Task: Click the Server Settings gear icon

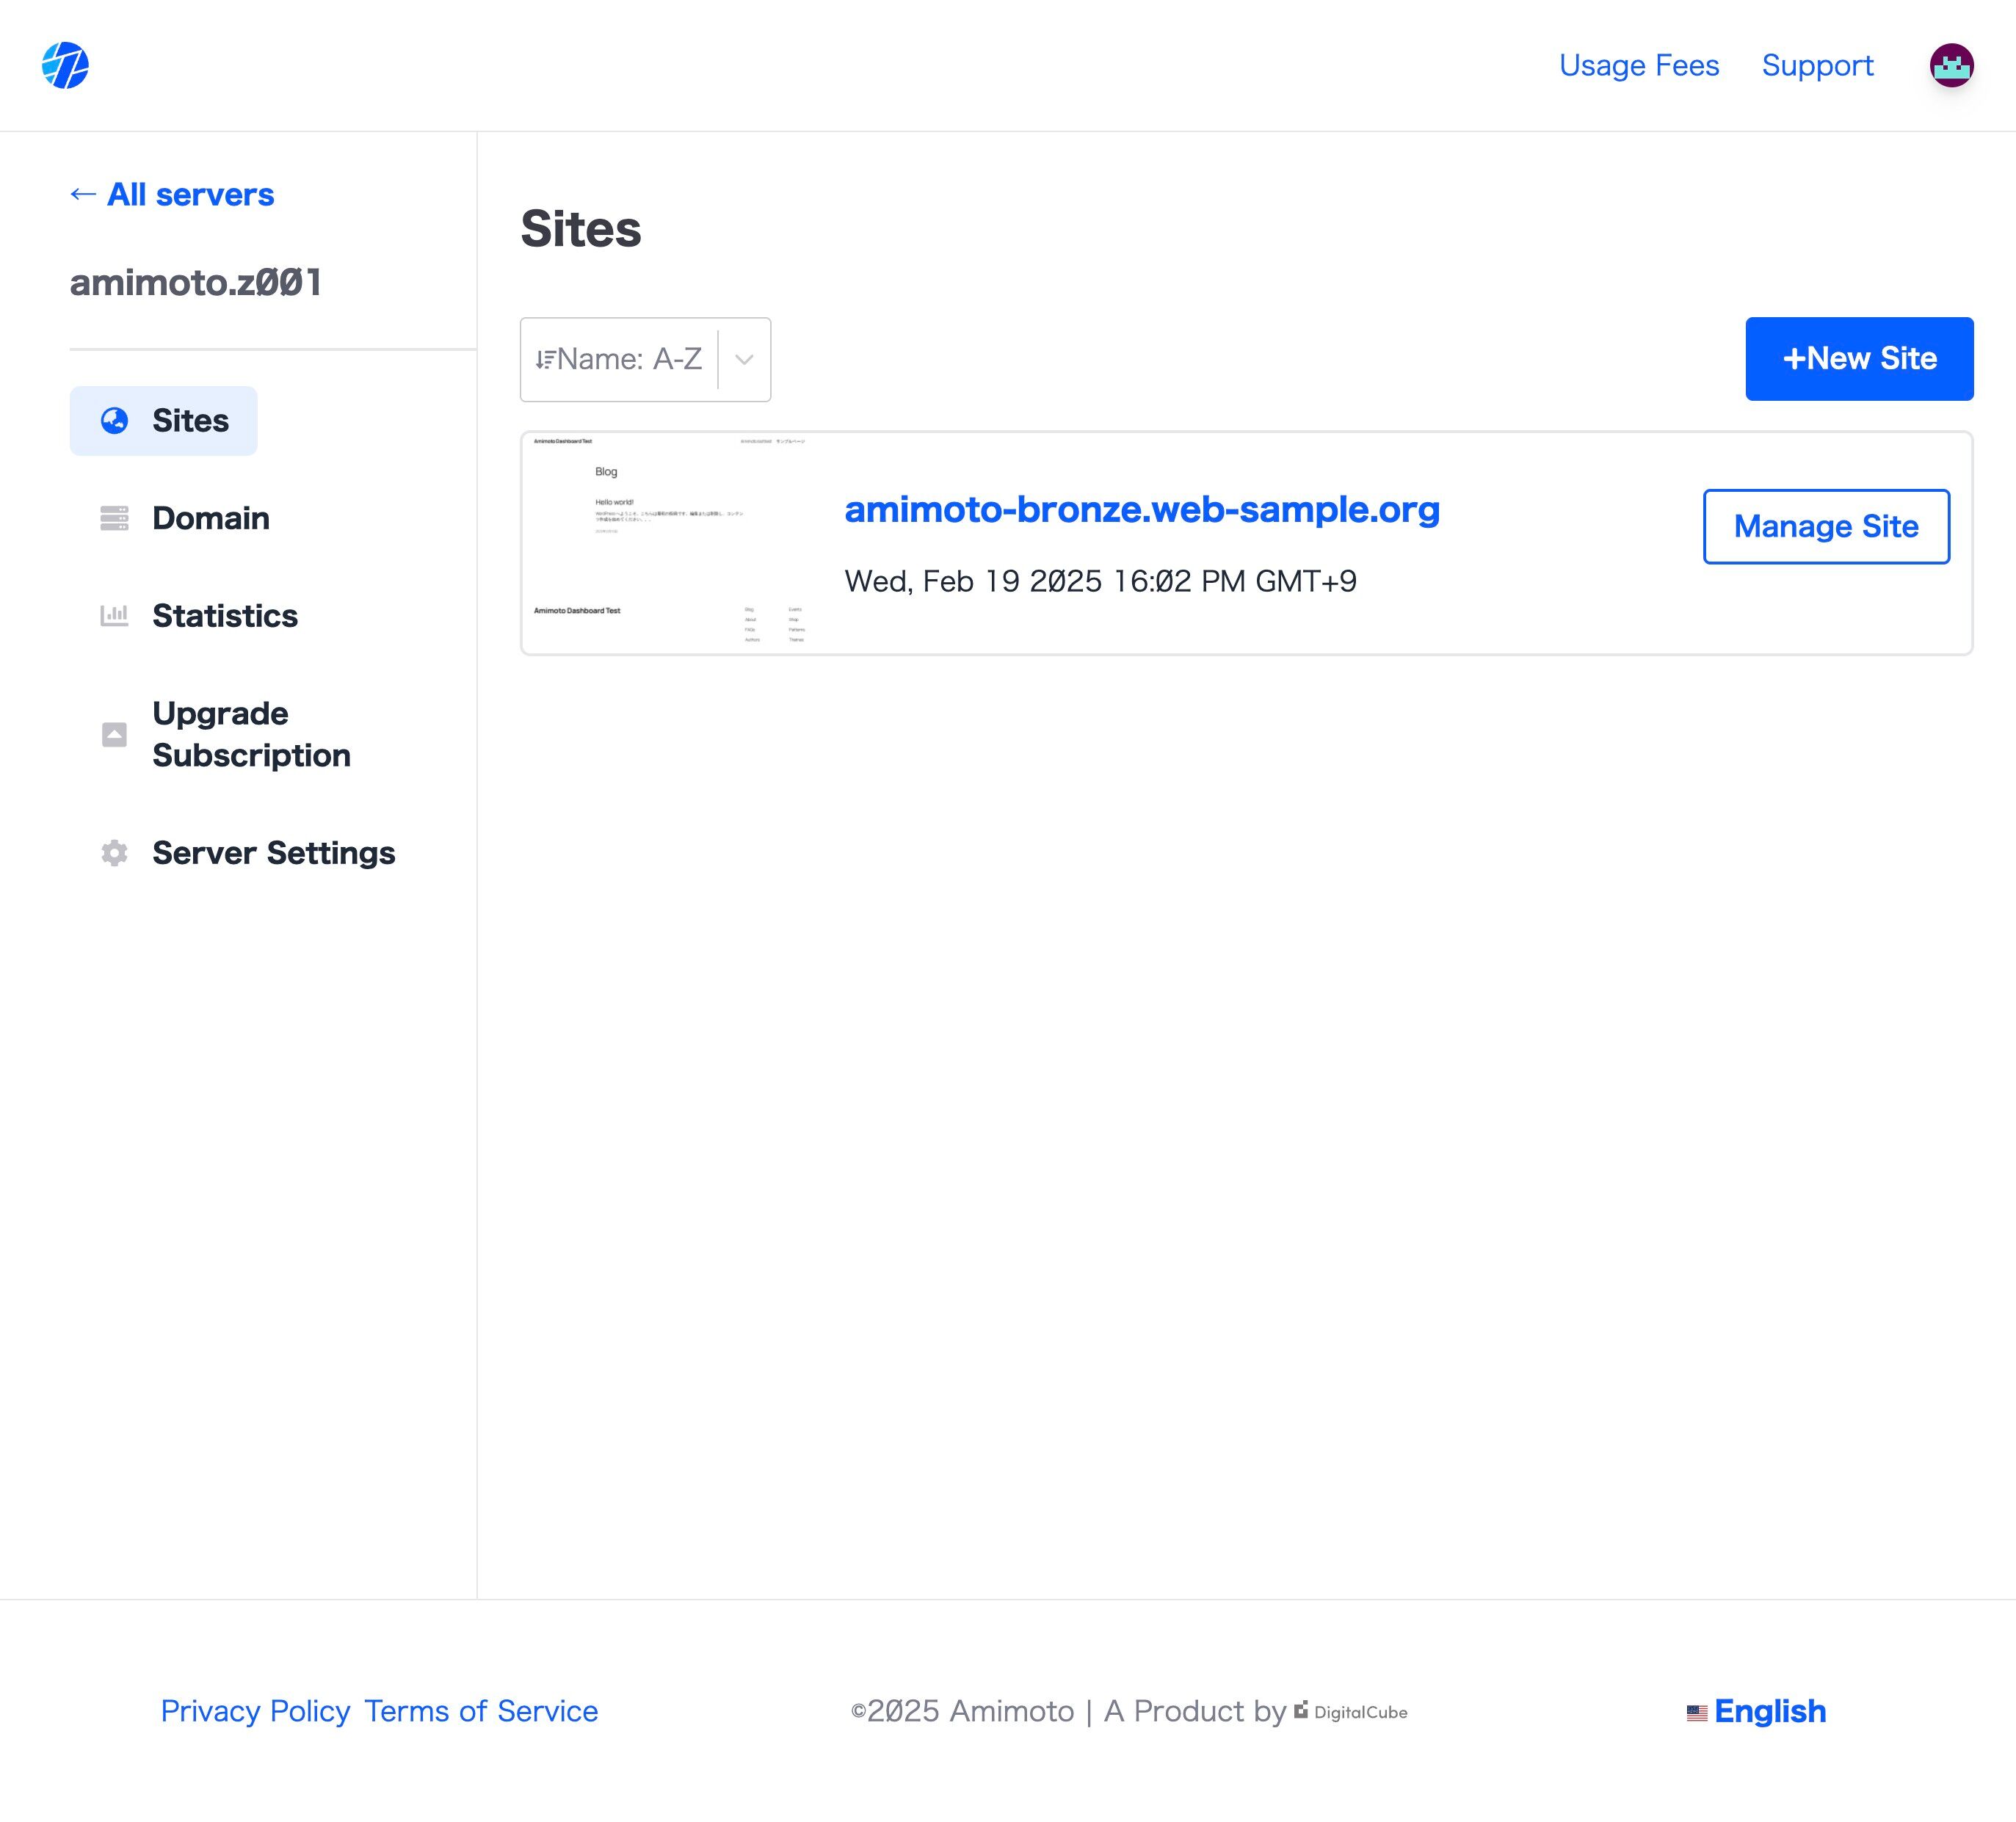Action: (114, 852)
